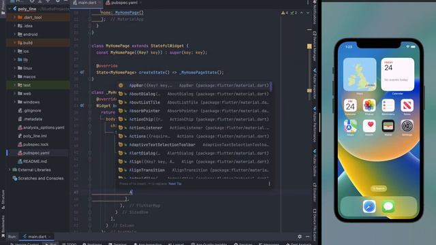The height and width of the screenshot is (245, 436).
Task: Expand the lib folder
Action: pos(14,60)
